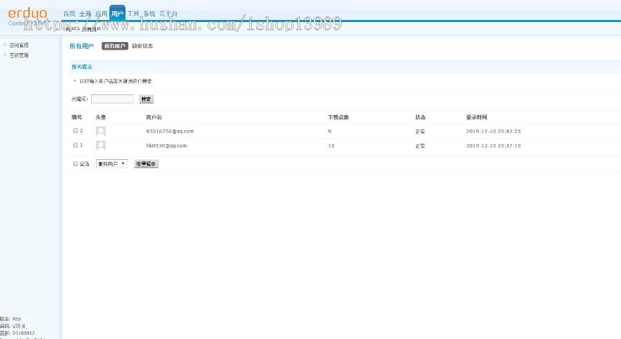This screenshot has height=339, width=621.
Task: Click the 所有用户 breadcrumb text
Action: [92, 29]
